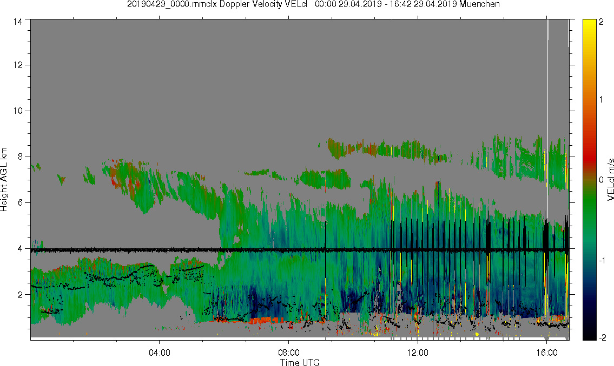Click the height-axis tick label 2 on the left
The width and height of the screenshot is (614, 366).
tap(21, 295)
